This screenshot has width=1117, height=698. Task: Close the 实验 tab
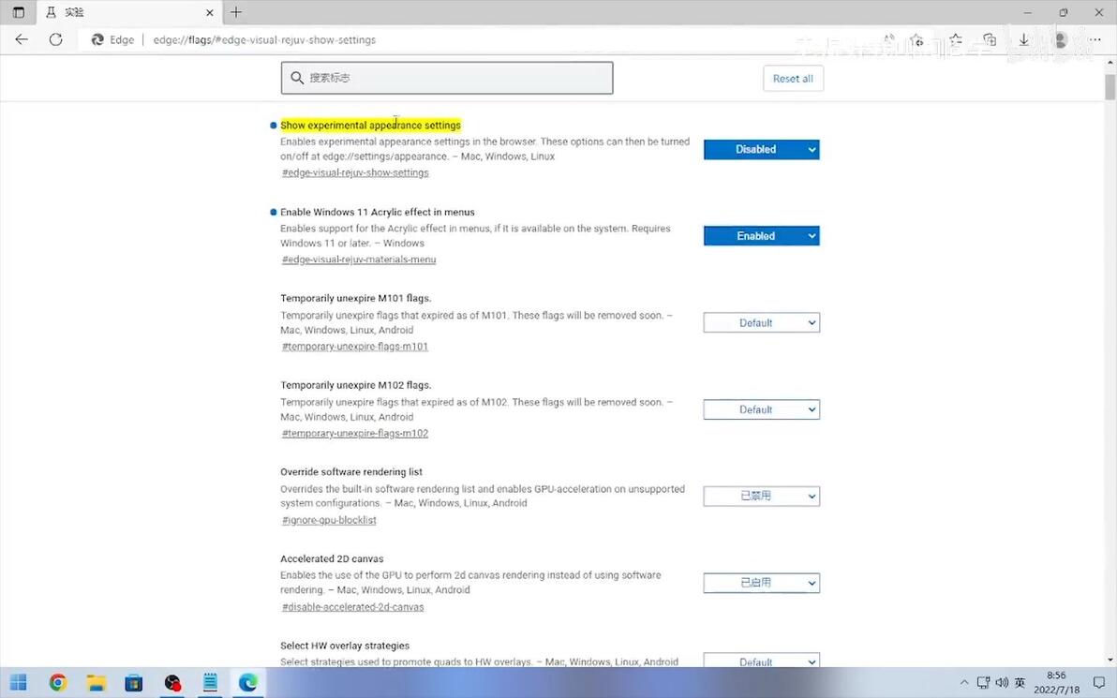pyautogui.click(x=210, y=13)
